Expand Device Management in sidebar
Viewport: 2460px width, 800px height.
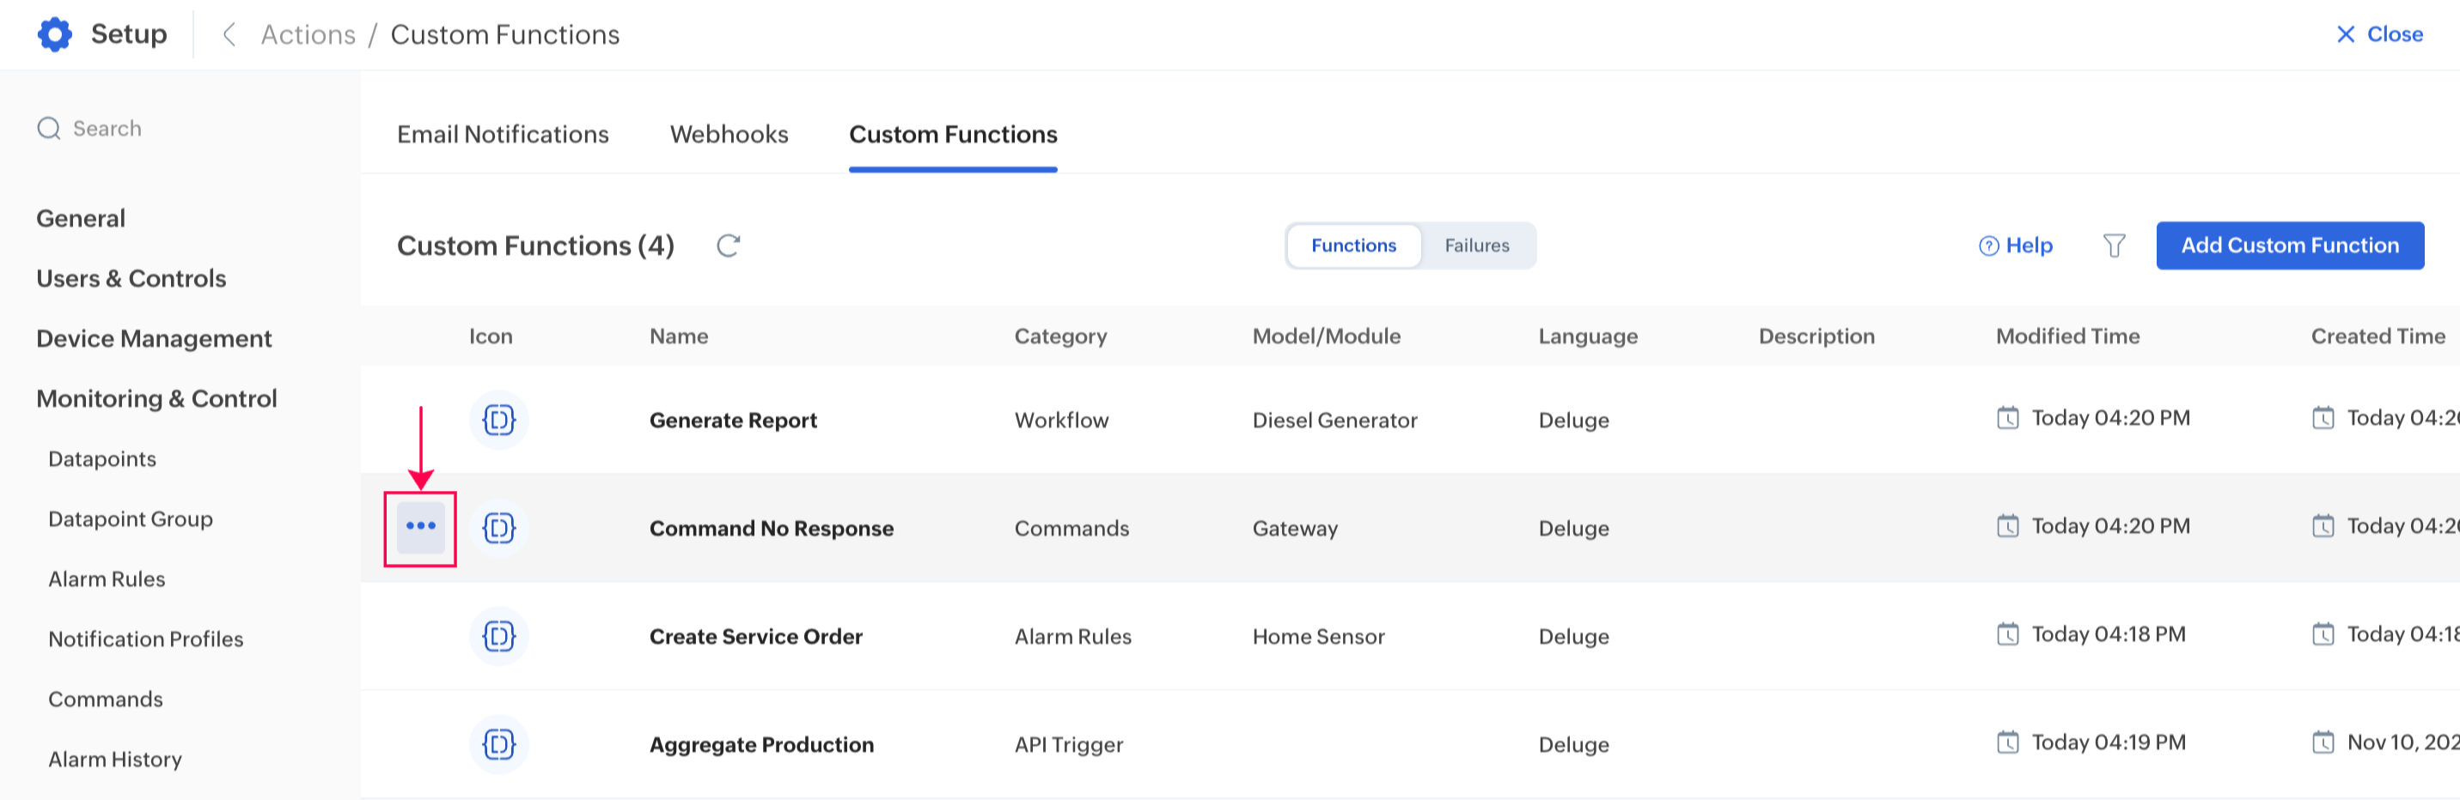coord(154,338)
